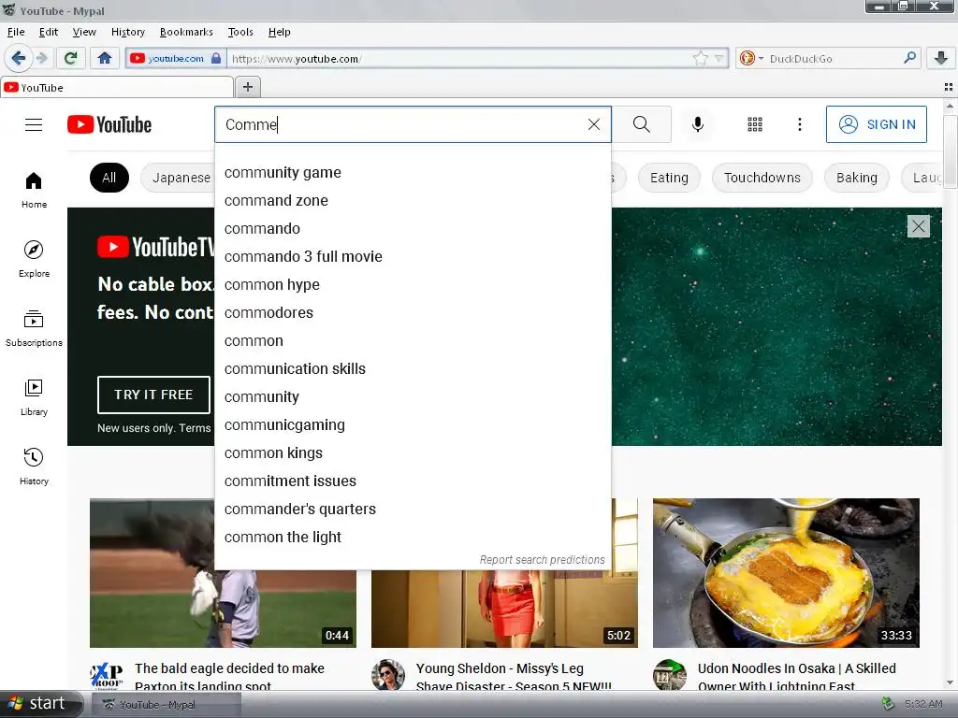The image size is (958, 718).
Task: Open the Tools menu
Action: [240, 32]
